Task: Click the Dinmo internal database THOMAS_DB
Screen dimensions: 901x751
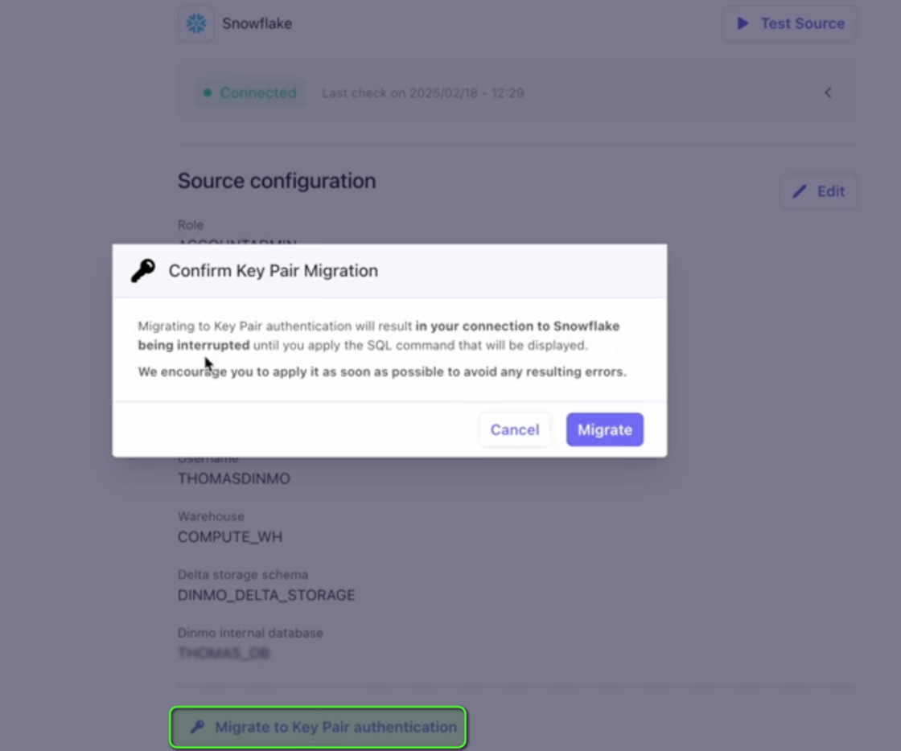Action: pyautogui.click(x=224, y=653)
